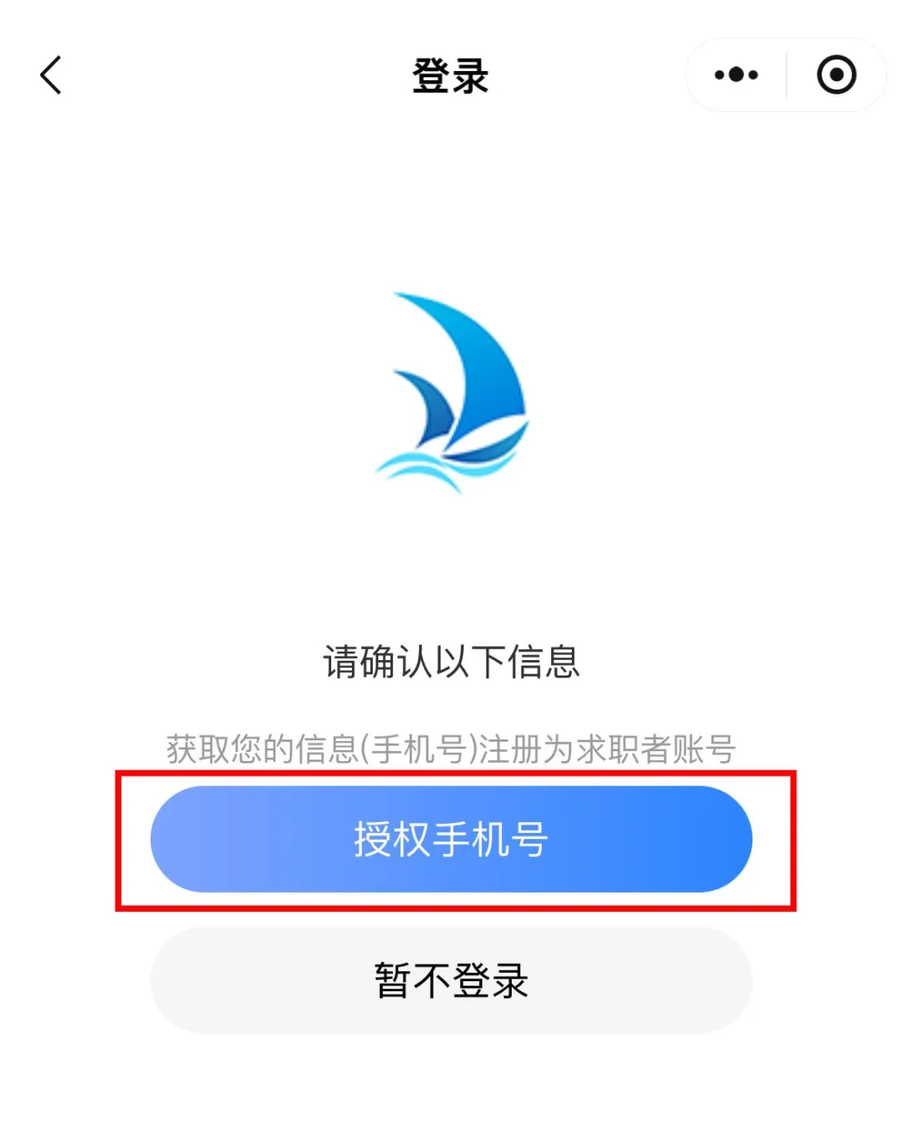Go back using the left chevron arrow
The image size is (903, 1141).
pyautogui.click(x=51, y=75)
